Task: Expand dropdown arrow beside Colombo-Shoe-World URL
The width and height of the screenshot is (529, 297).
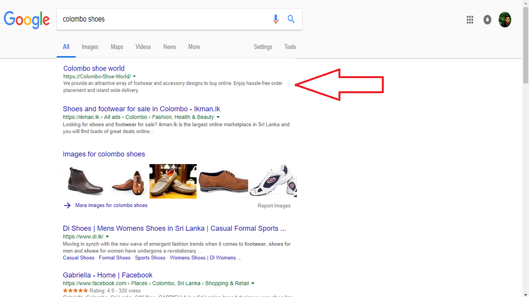Action: point(134,77)
